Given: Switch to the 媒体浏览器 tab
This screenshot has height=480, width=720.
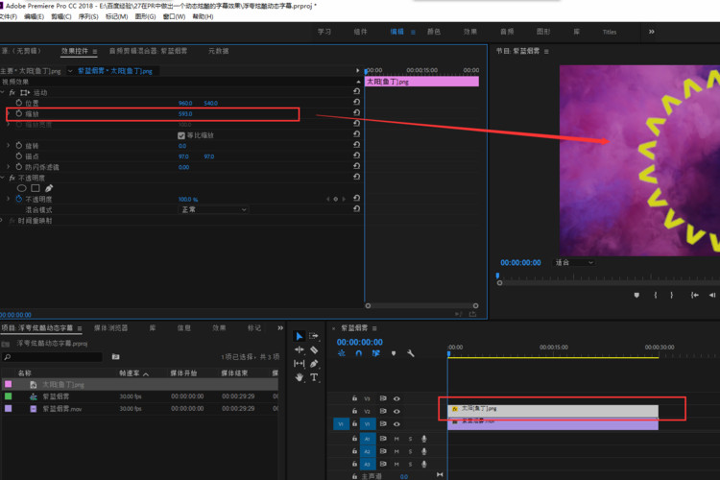Looking at the screenshot, I should (x=109, y=327).
